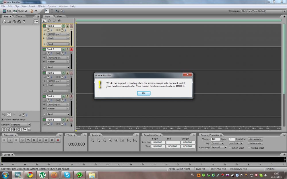The width and height of the screenshot is (287, 179).
Task: Open the Workspace dropdown
Action: click(263, 11)
